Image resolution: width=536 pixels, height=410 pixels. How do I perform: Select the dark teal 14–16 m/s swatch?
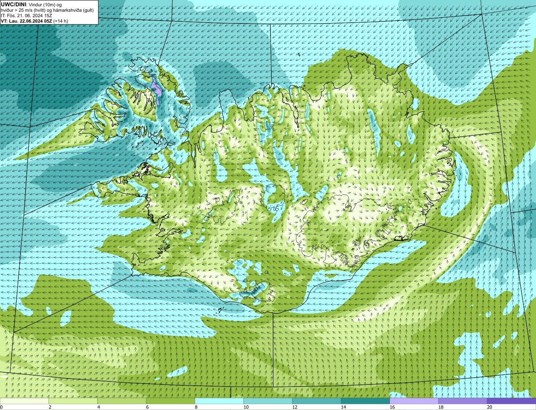pyautogui.click(x=366, y=401)
